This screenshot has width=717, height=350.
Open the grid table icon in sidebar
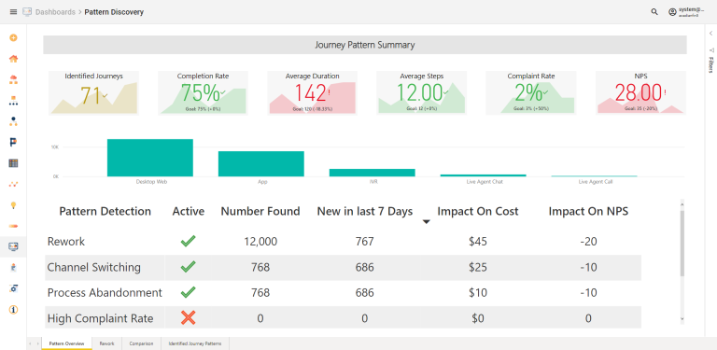coord(13,163)
